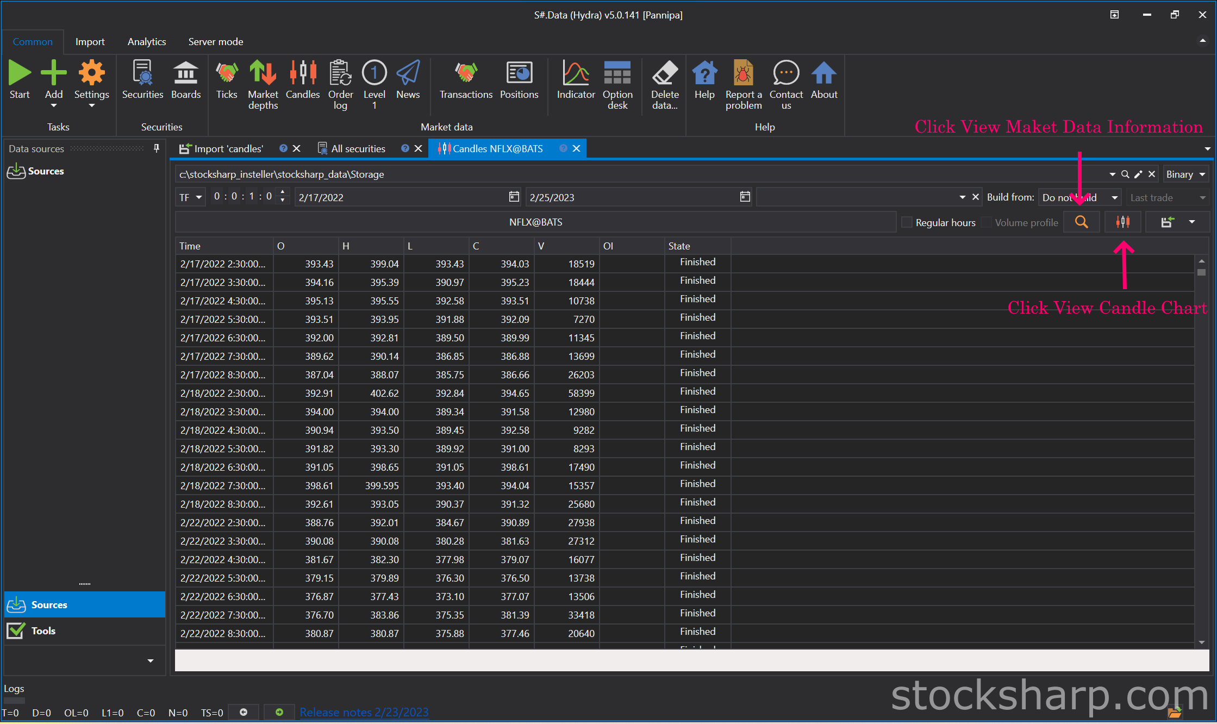Select Sources tree item in Data sources
The height and width of the screenshot is (724, 1217).
point(46,171)
